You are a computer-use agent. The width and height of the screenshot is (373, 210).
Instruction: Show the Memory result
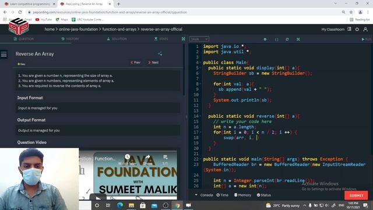pos(242,195)
